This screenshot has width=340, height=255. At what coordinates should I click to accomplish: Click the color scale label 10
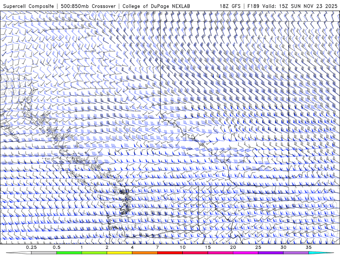[183, 247]
